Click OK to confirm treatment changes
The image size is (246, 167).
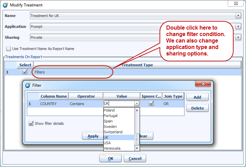coord(110,158)
